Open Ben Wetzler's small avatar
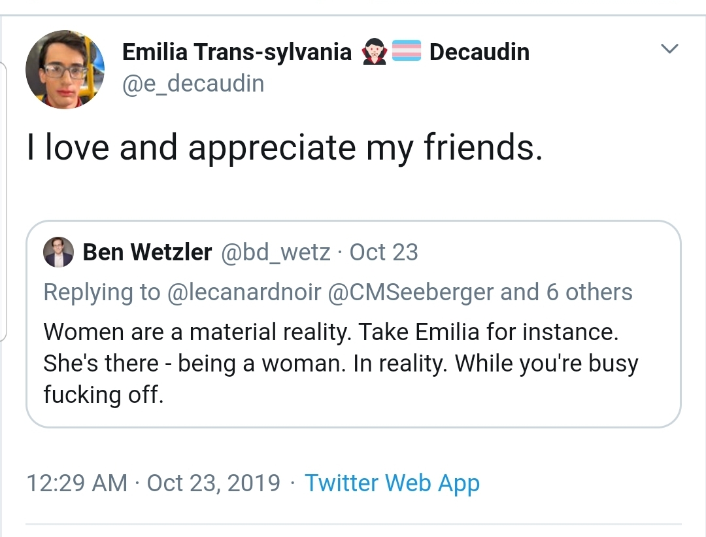This screenshot has width=706, height=537. pos(59,252)
